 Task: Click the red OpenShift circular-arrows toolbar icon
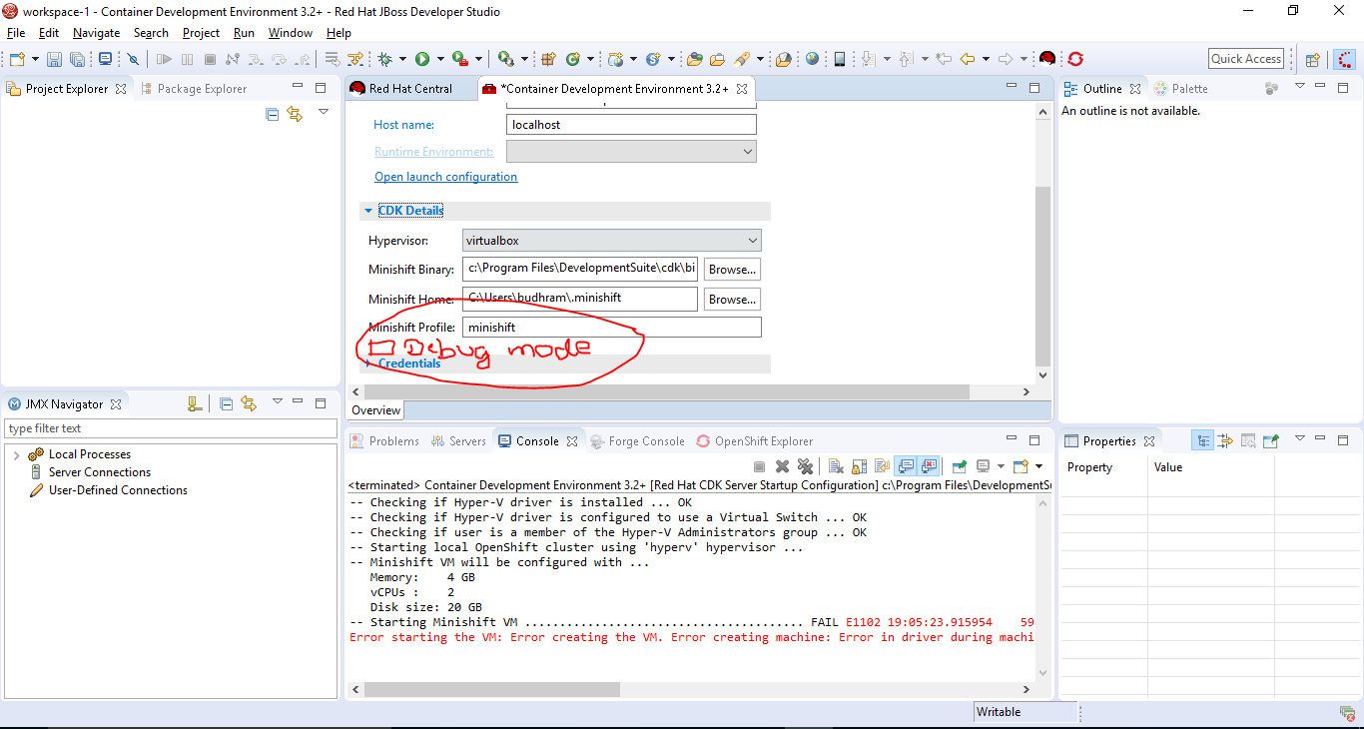coord(1075,59)
